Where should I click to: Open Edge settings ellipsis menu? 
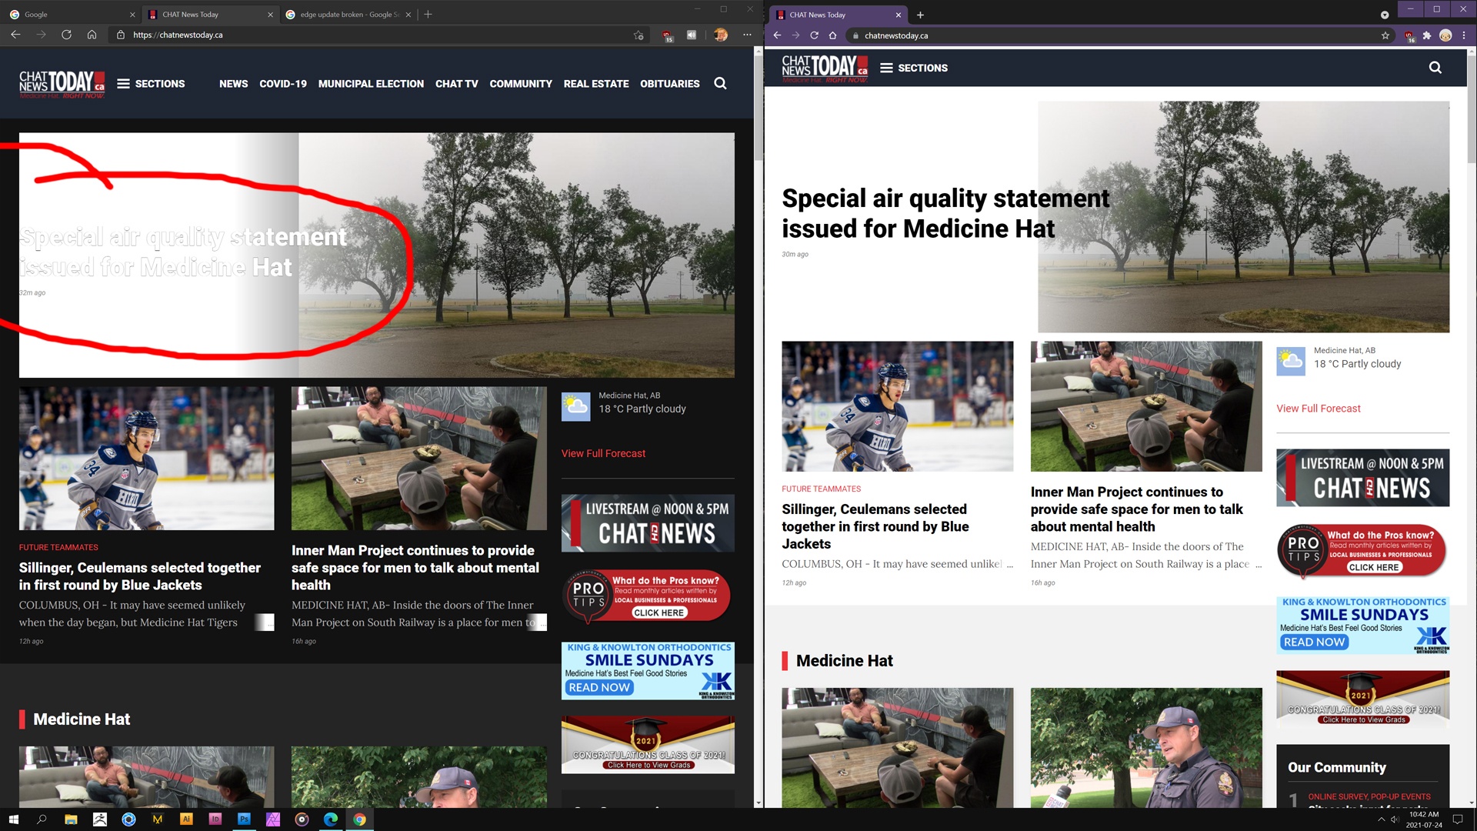click(747, 35)
